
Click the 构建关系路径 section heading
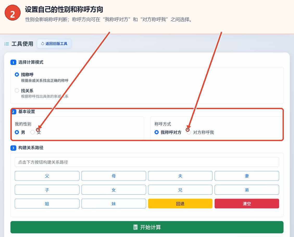coord(31,148)
